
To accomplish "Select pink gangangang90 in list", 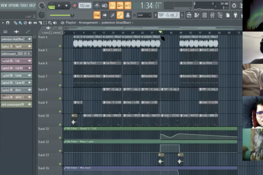I will point(16,105).
